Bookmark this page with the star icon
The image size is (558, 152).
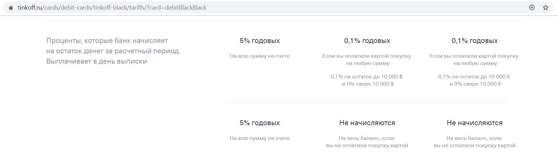point(546,7)
